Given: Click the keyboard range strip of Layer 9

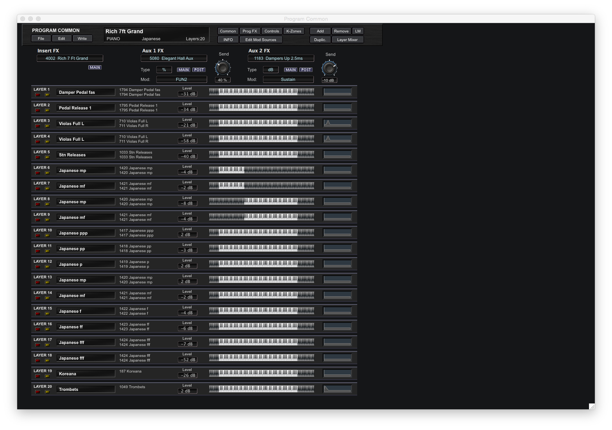Looking at the screenshot, I should click(x=261, y=217).
